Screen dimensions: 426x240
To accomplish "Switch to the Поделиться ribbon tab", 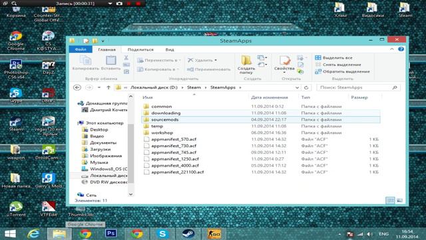I will pyautogui.click(x=140, y=49).
